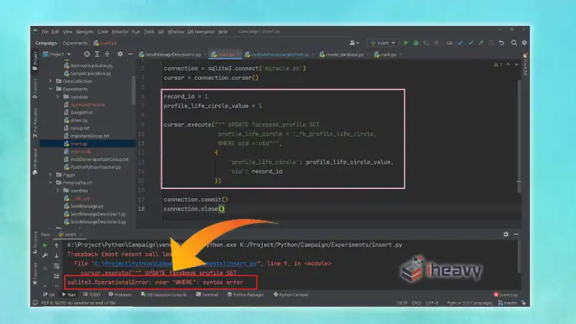
Task: Open the Refactor menu
Action: click(x=120, y=32)
